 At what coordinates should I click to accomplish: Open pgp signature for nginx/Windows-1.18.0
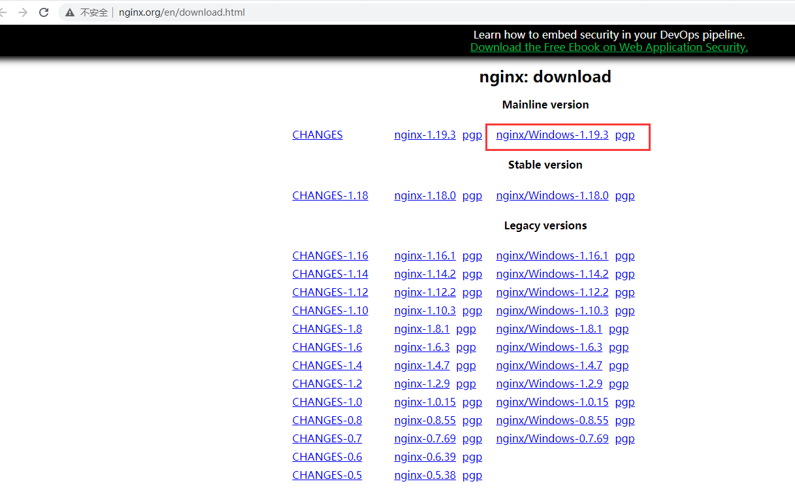point(625,195)
